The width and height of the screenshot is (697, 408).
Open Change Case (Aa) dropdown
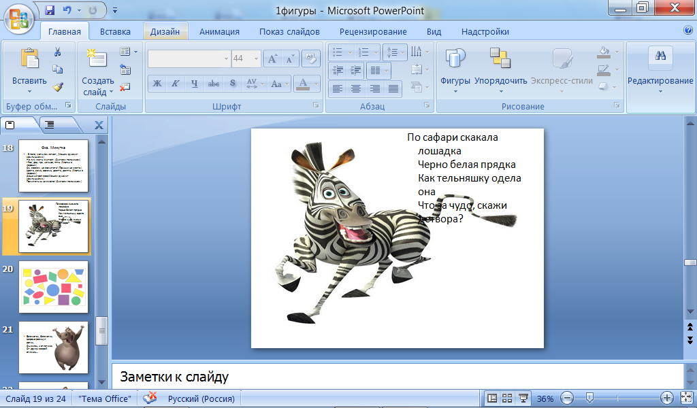pyautogui.click(x=279, y=84)
